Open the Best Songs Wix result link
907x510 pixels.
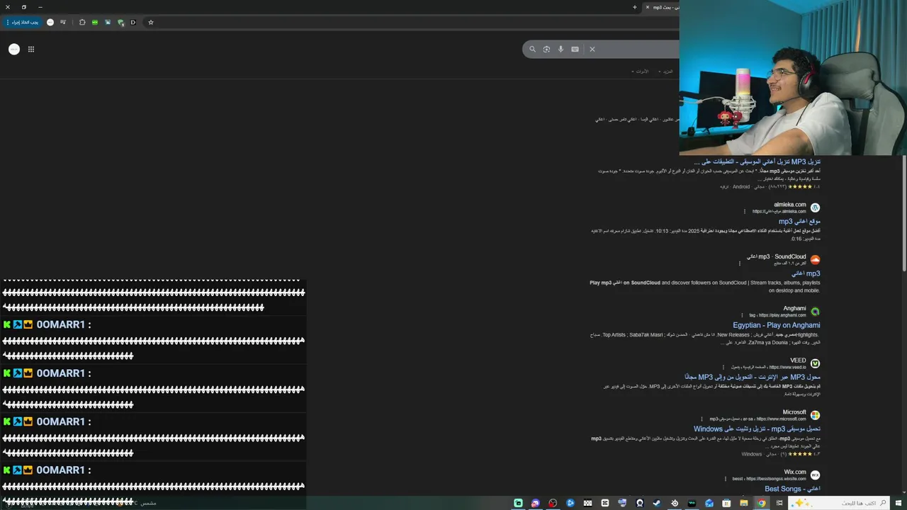click(x=792, y=489)
